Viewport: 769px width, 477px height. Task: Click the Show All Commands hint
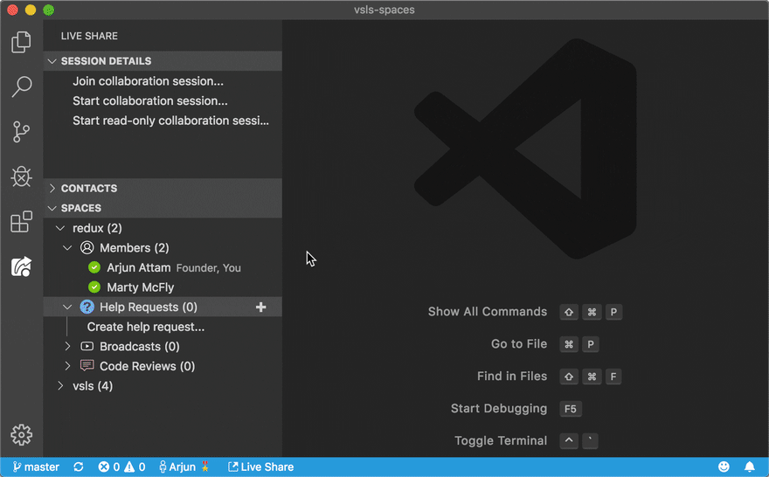point(487,312)
